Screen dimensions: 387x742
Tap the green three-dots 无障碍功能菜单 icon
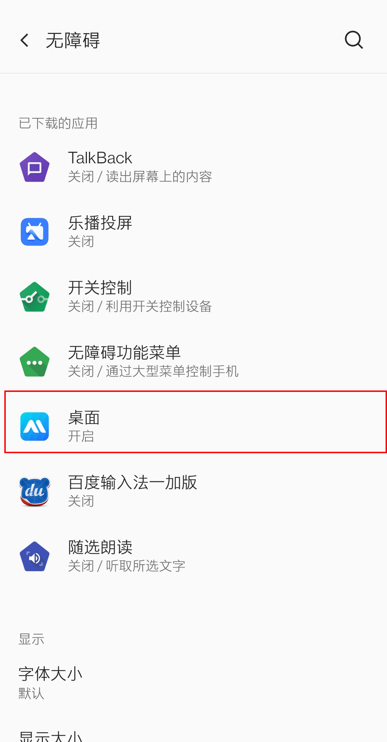[35, 362]
